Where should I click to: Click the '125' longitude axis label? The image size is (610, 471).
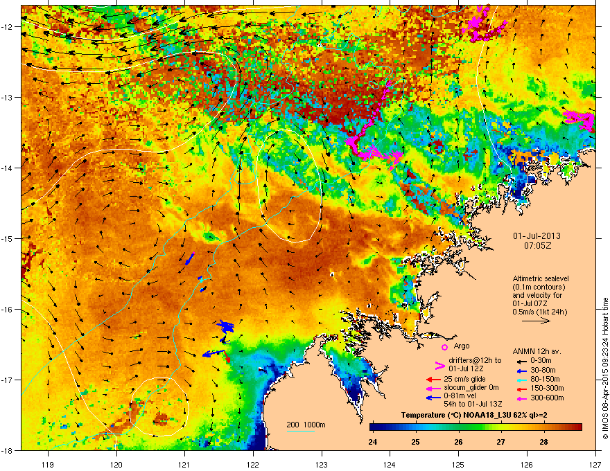(x=458, y=464)
